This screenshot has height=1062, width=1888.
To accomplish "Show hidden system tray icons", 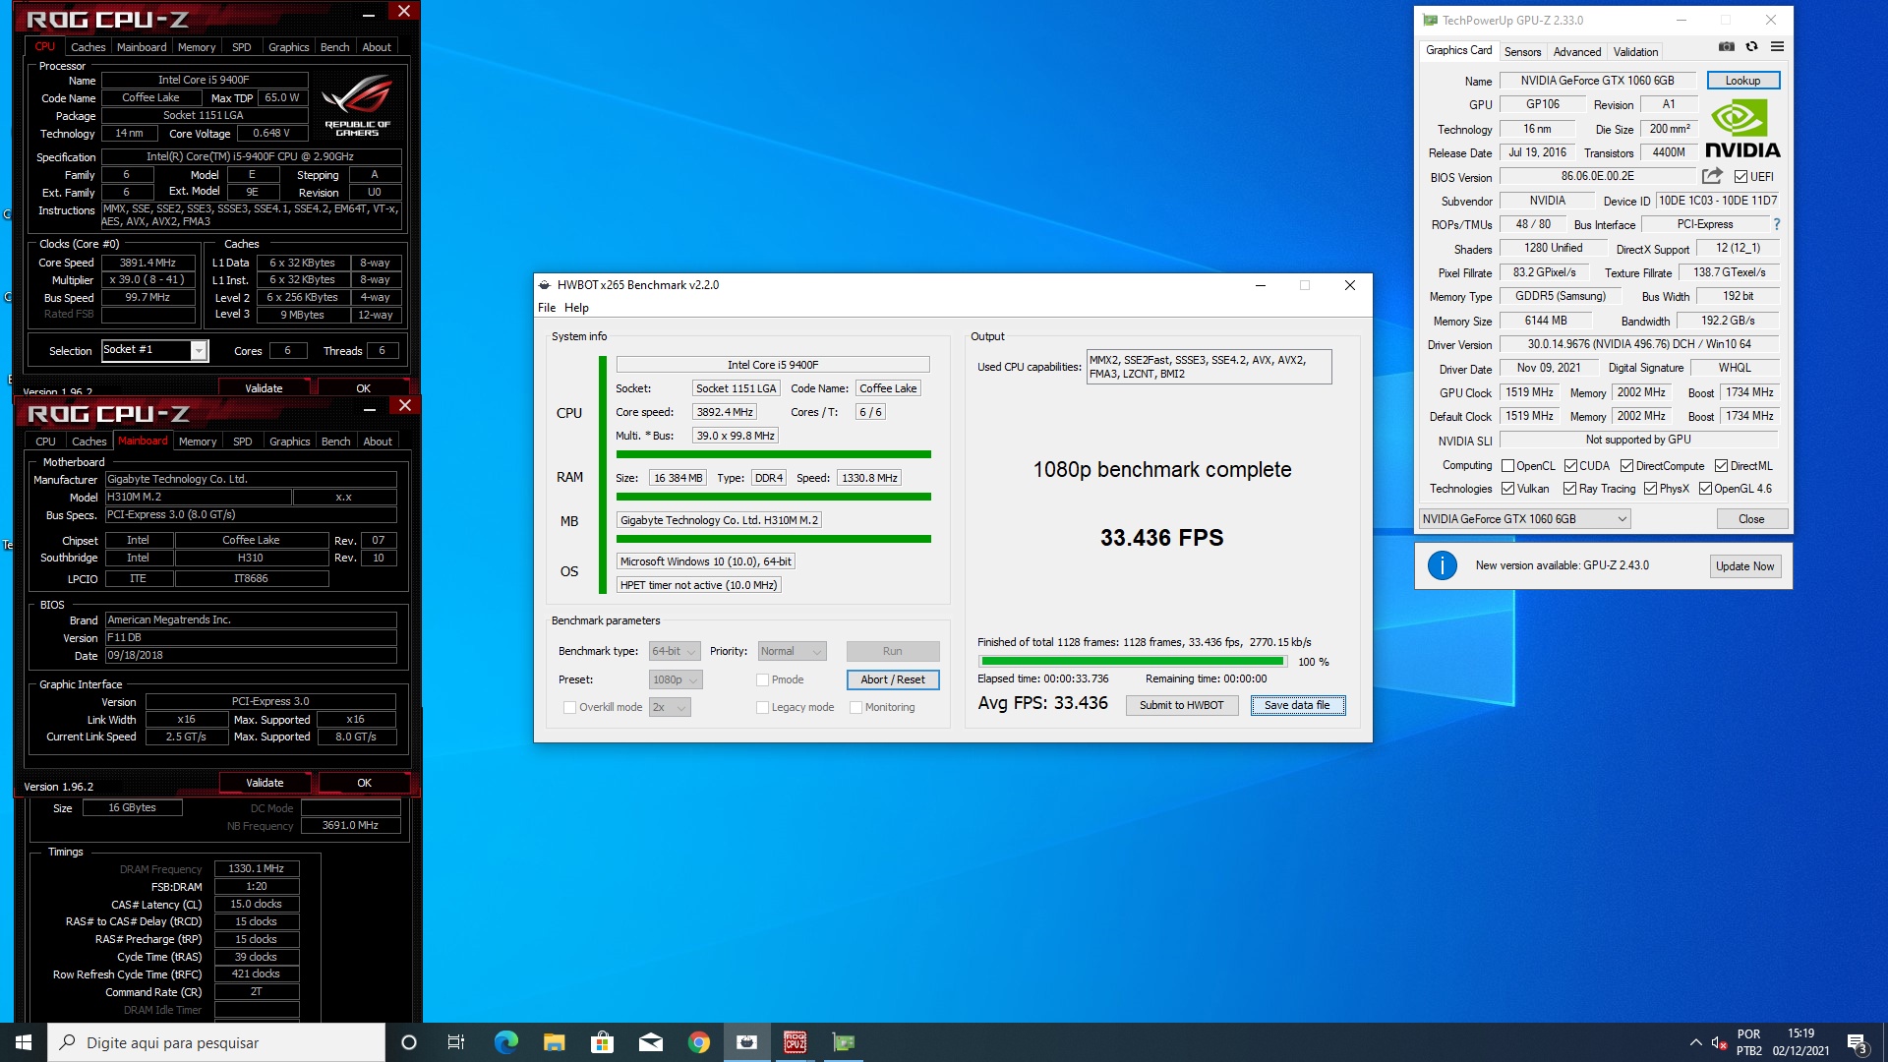I will pyautogui.click(x=1695, y=1042).
